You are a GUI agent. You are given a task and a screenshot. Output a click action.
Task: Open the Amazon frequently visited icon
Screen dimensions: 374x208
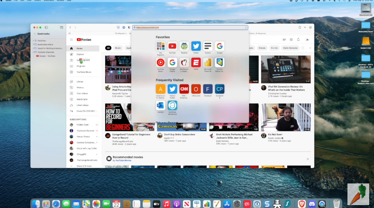[x=161, y=89]
